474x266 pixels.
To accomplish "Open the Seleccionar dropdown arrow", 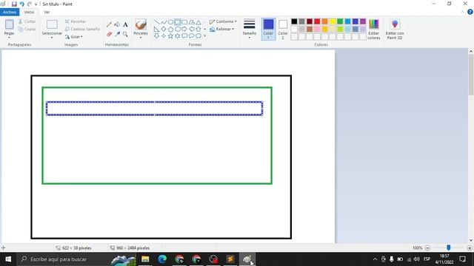I will (52, 38).
